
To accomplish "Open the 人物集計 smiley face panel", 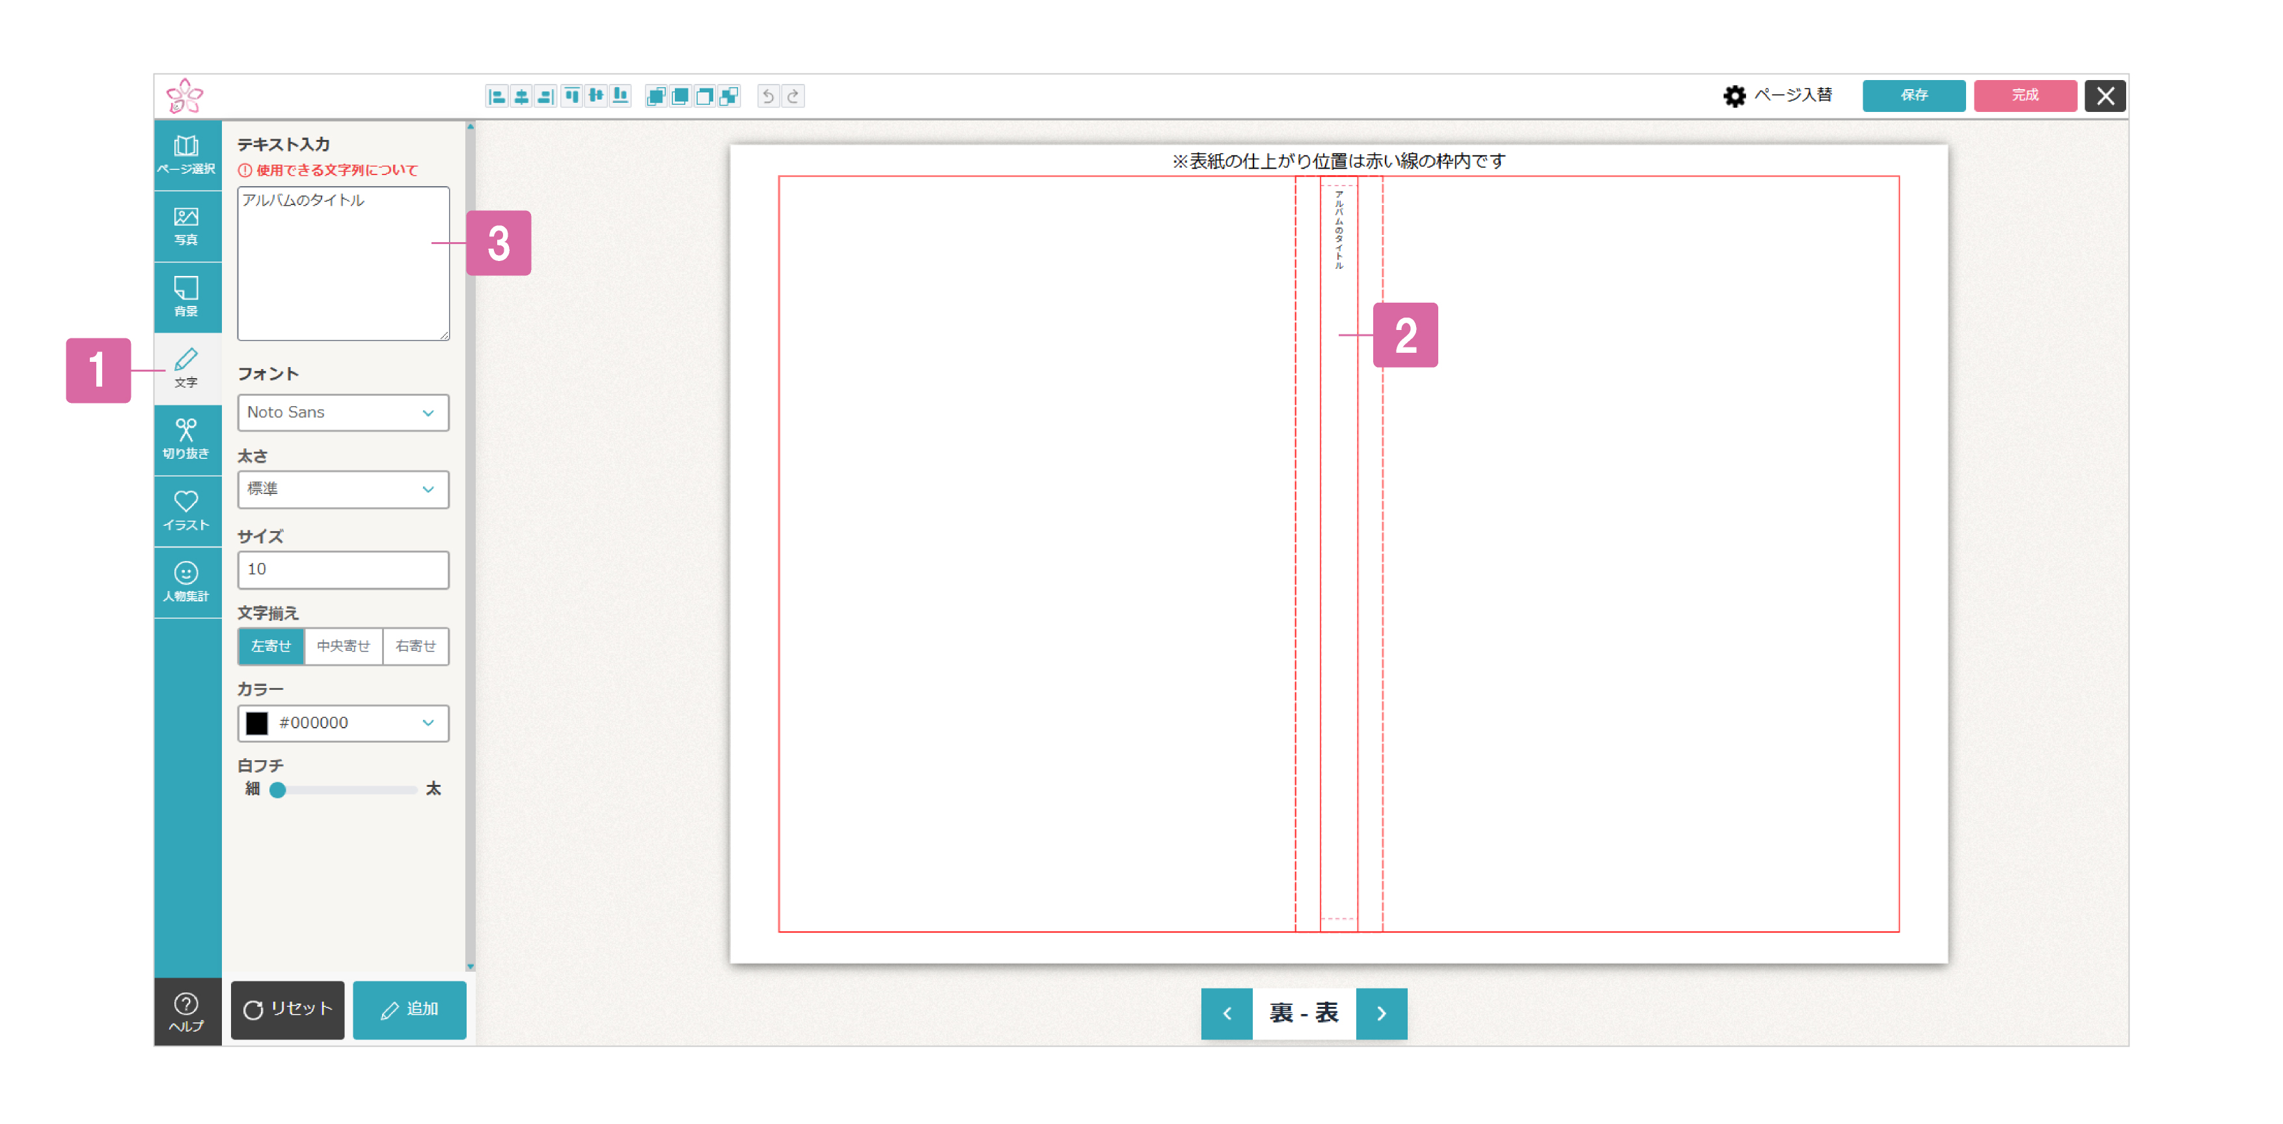I will coord(186,583).
